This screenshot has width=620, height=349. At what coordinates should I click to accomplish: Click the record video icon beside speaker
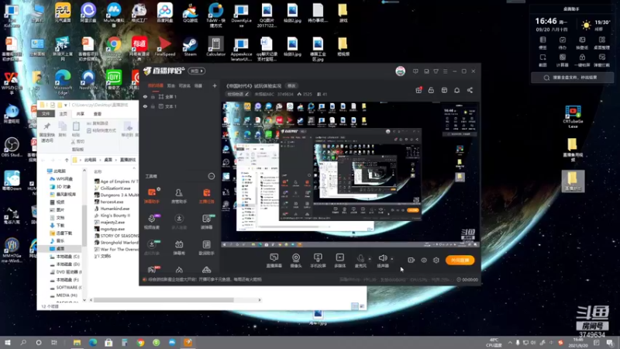point(412,260)
